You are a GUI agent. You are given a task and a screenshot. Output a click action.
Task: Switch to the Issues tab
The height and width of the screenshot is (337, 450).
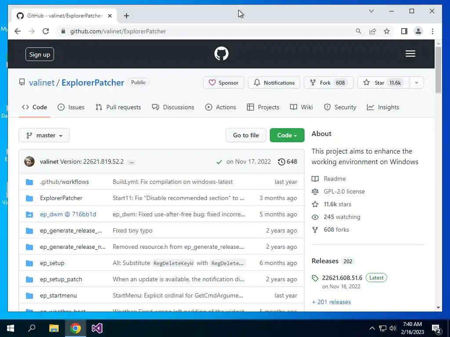coord(71,107)
